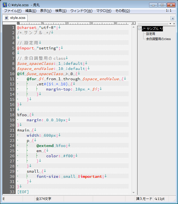Click the scroll-down arrow of the editor
This screenshot has height=204, width=178.
point(133,192)
